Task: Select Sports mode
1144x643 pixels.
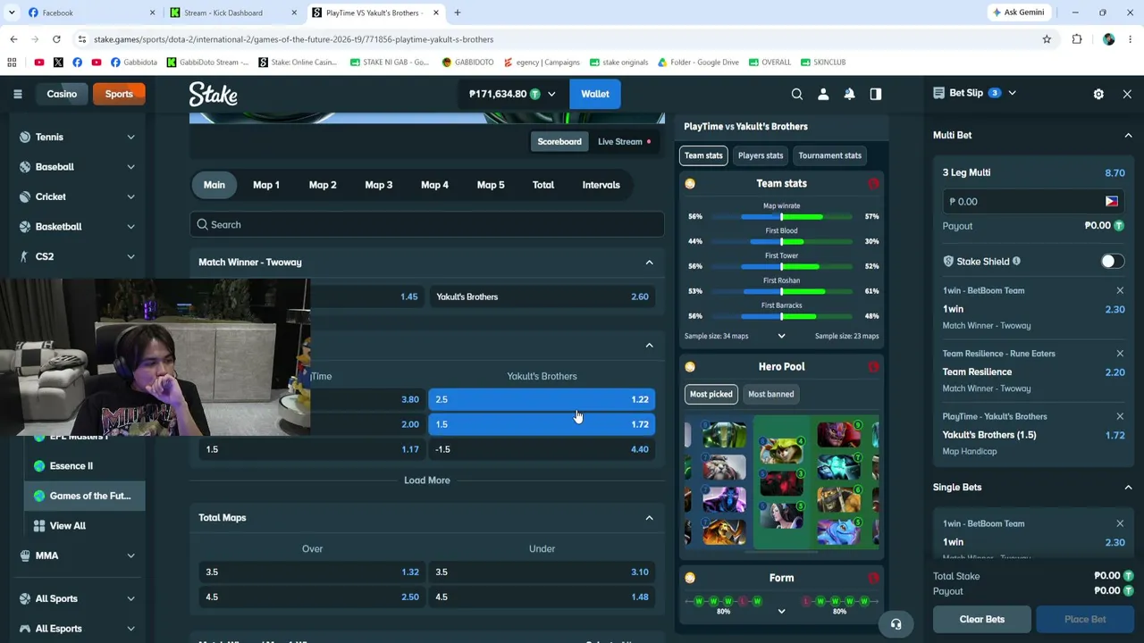Action: (119, 94)
